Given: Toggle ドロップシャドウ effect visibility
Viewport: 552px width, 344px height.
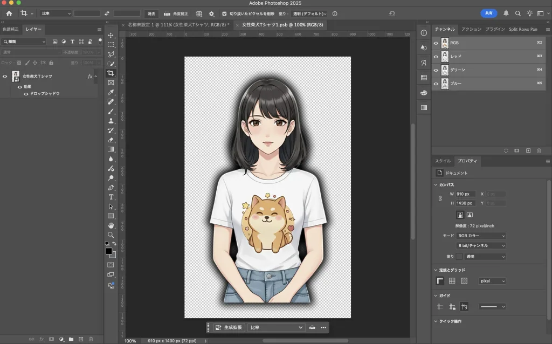Looking at the screenshot, I should pos(25,94).
